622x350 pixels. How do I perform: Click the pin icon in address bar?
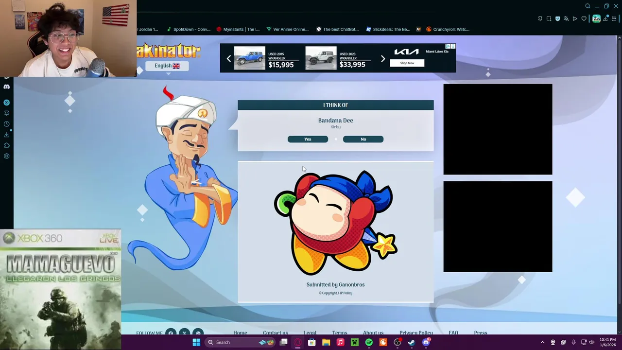(x=540, y=19)
